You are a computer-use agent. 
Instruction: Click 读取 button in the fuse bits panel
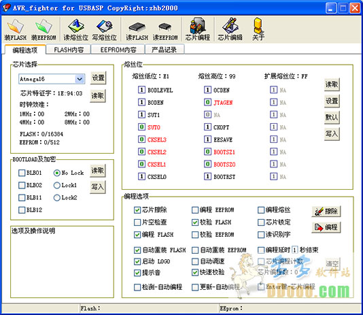pos(332,84)
